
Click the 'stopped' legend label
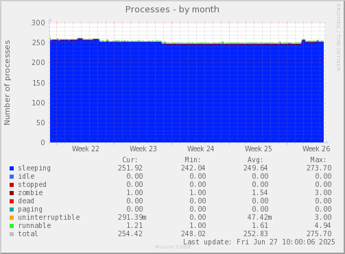point(32,185)
